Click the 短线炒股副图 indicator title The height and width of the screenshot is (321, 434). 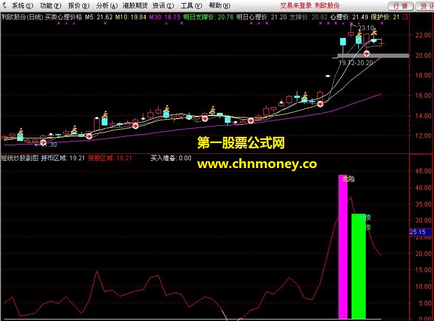pos(20,158)
